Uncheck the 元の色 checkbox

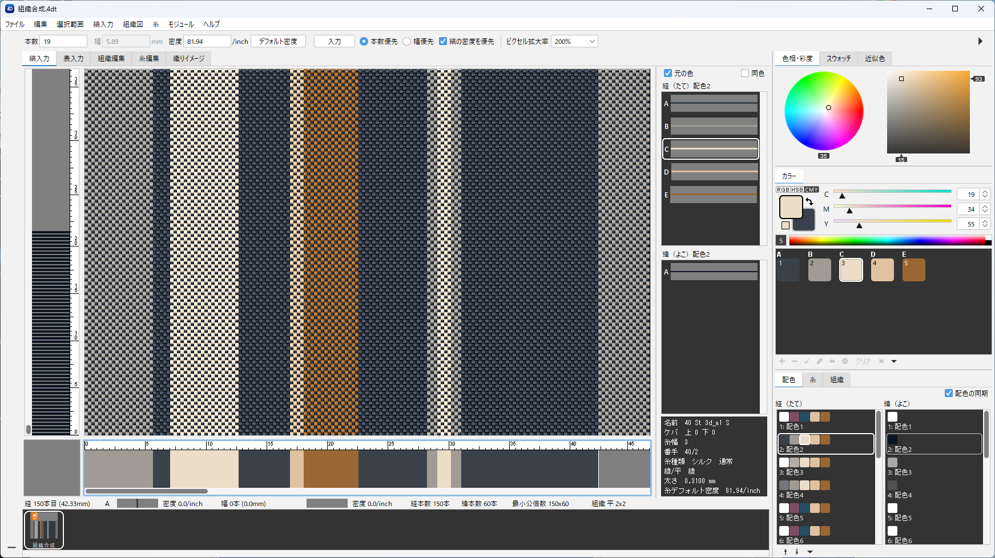pos(668,73)
